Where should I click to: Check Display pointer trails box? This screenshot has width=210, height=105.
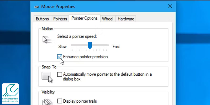click(60, 101)
